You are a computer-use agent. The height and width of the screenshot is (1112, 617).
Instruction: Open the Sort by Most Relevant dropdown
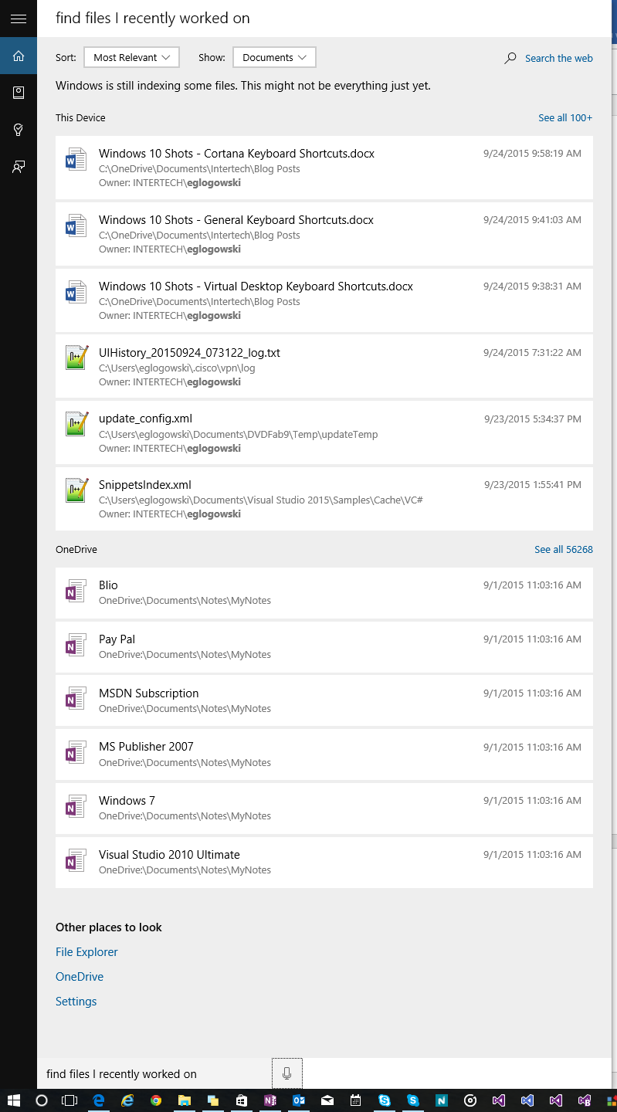(131, 57)
